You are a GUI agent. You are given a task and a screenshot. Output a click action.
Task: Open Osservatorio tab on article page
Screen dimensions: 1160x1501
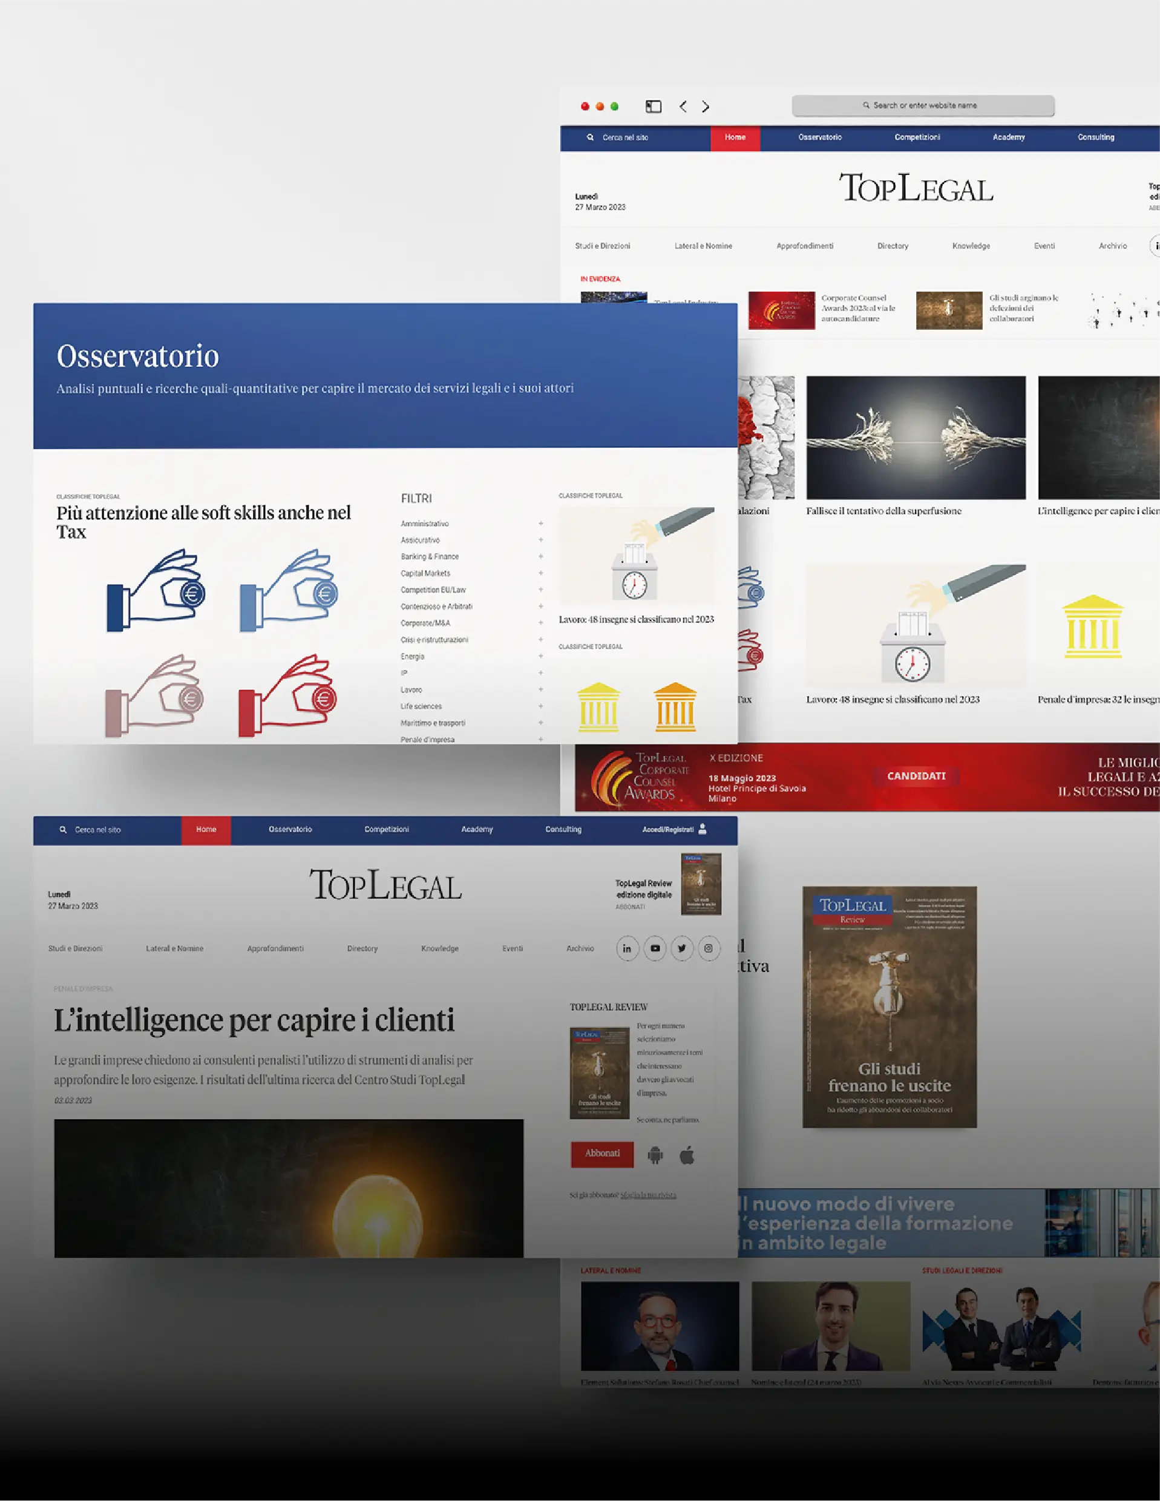click(290, 830)
